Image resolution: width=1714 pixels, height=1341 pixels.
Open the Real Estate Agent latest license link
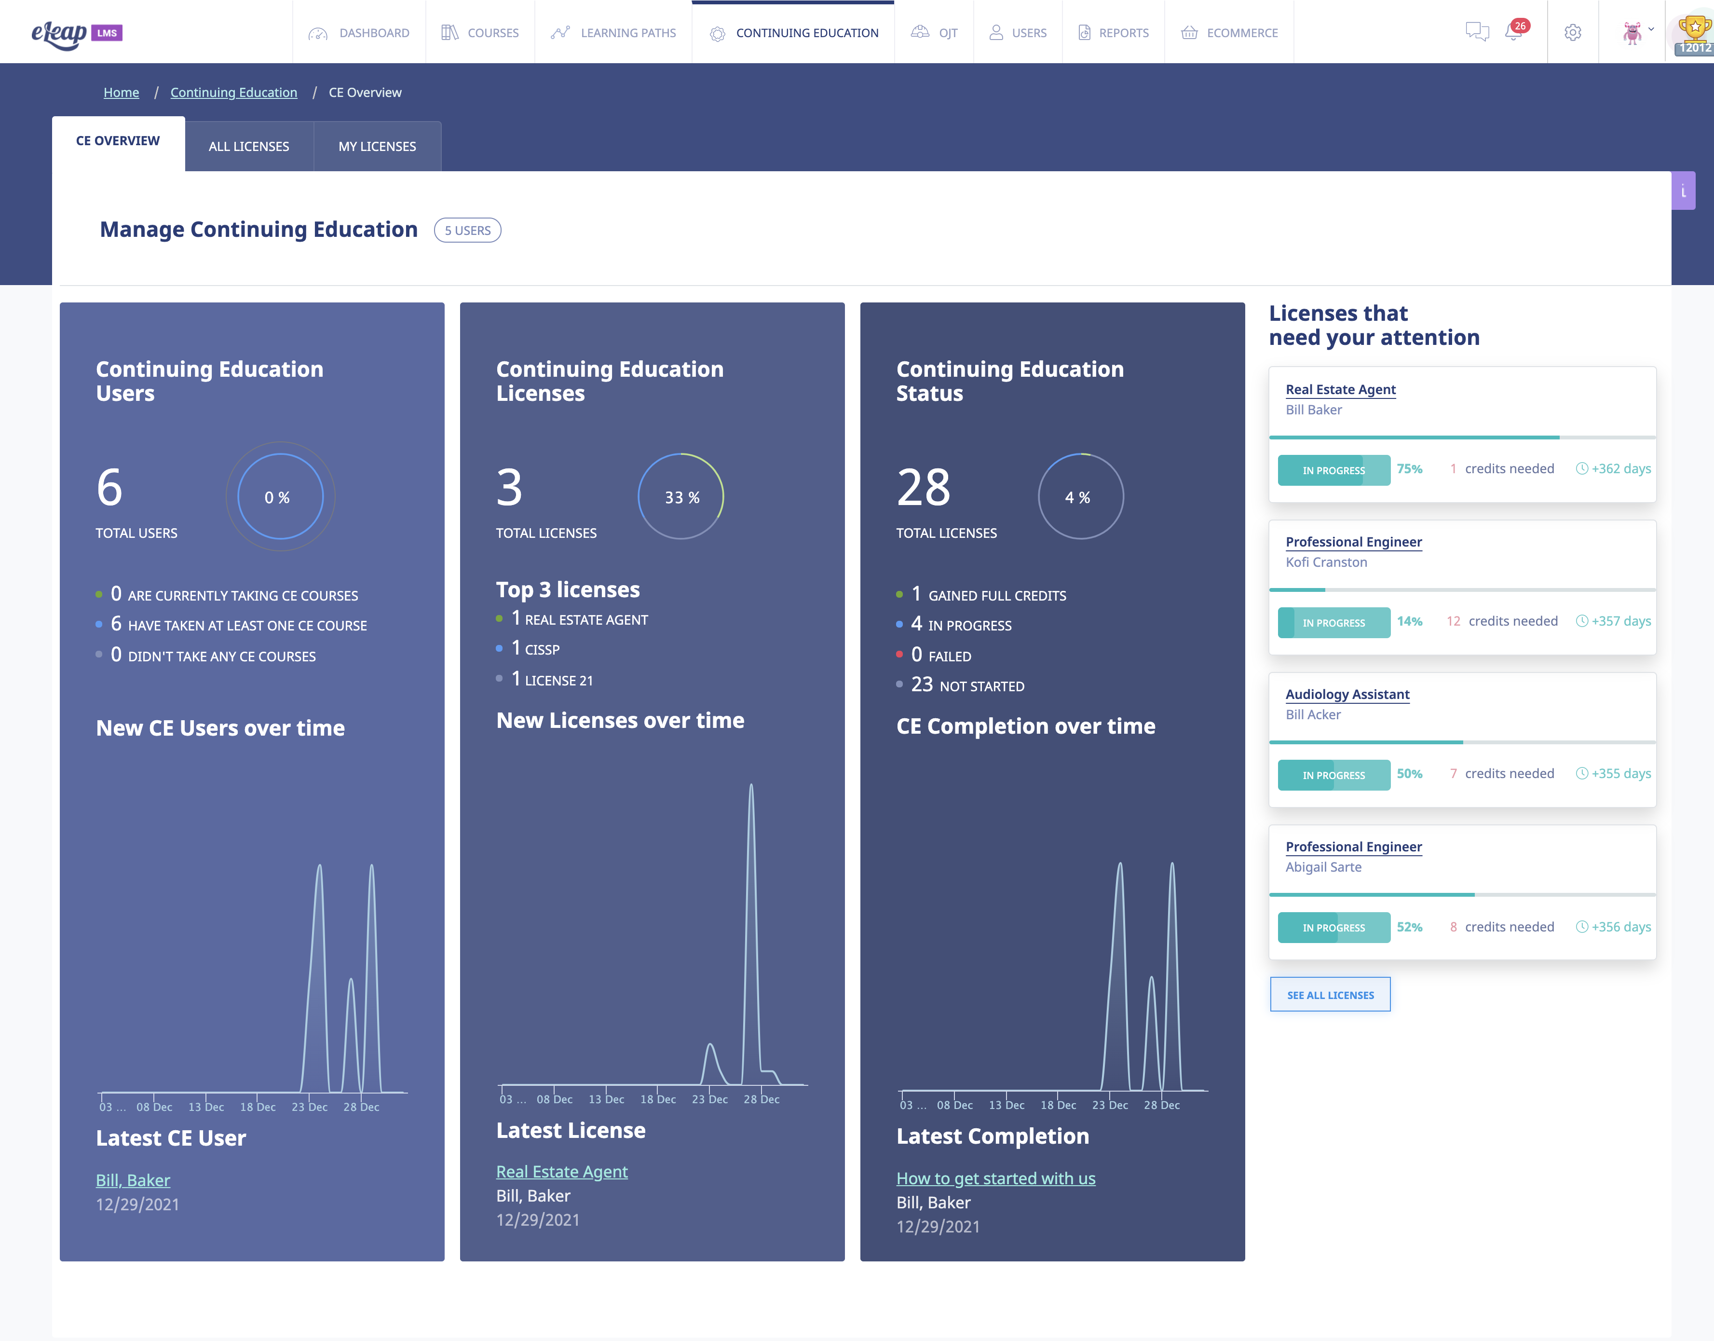(562, 1171)
